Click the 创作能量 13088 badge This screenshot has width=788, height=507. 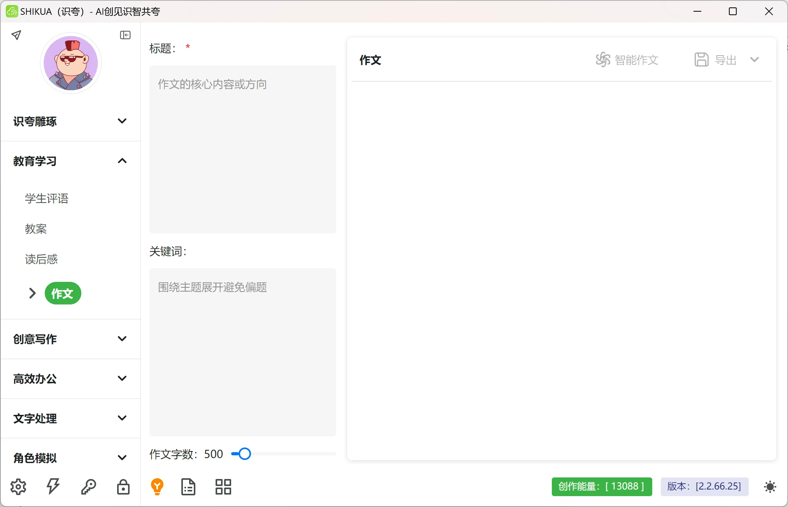(602, 486)
